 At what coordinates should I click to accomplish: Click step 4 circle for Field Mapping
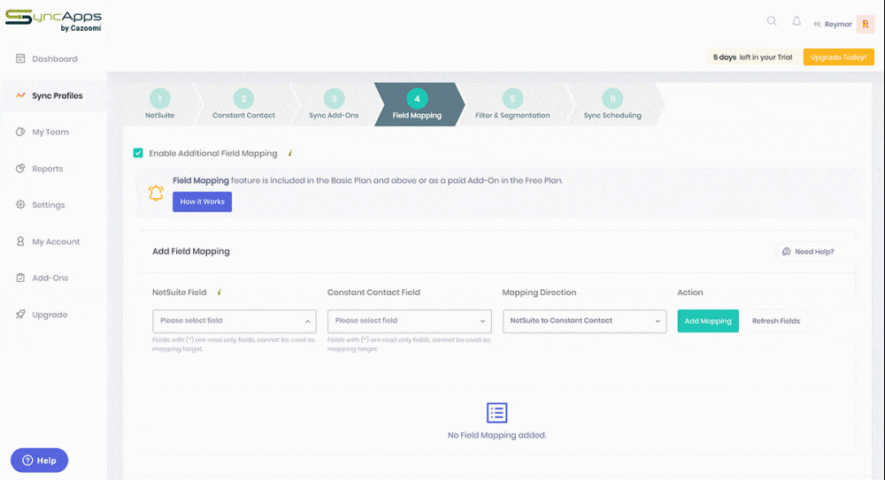(x=417, y=99)
